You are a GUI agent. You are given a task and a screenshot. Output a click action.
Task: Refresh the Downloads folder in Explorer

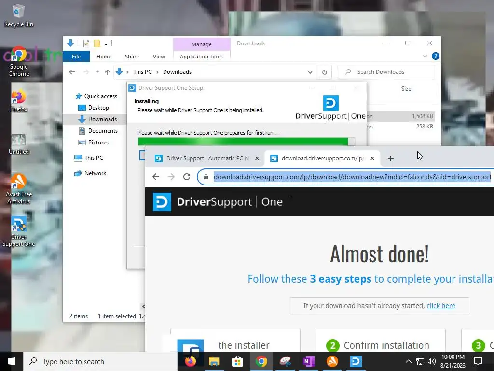[x=325, y=72]
